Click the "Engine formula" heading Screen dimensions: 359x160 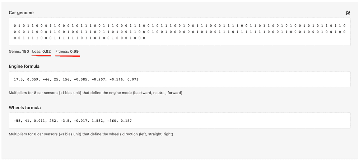24,66
